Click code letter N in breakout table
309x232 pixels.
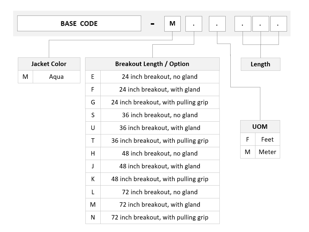tap(93, 217)
